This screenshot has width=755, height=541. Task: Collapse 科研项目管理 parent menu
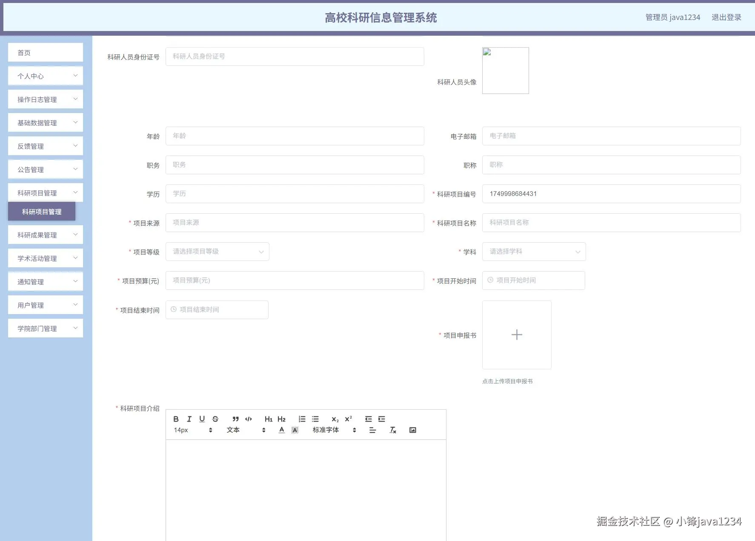46,193
